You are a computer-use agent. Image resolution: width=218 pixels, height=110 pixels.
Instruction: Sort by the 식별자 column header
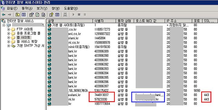[104, 21]
